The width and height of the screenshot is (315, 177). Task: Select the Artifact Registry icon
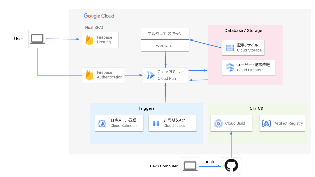[266, 124]
